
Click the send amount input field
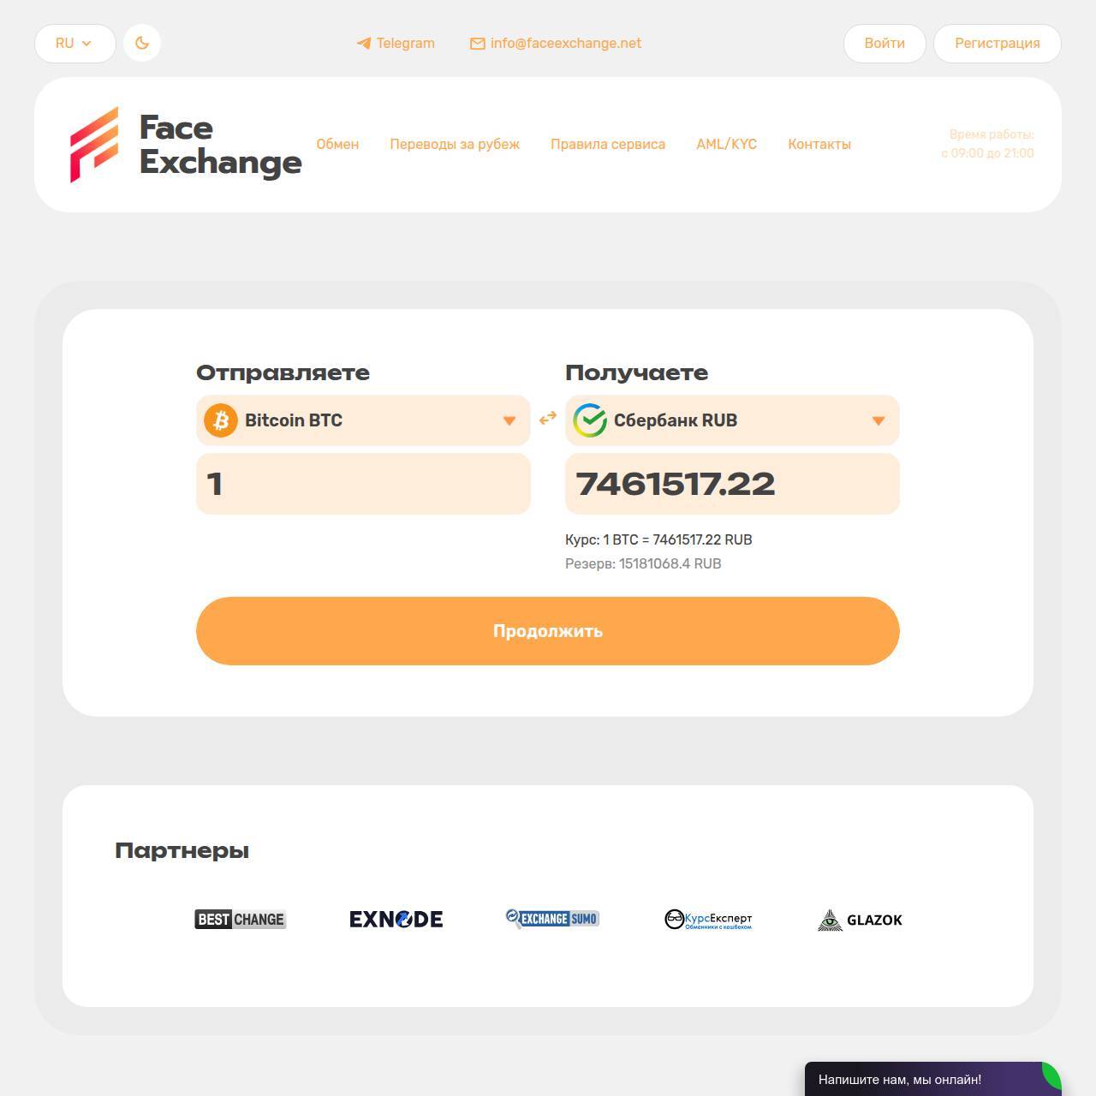point(363,484)
